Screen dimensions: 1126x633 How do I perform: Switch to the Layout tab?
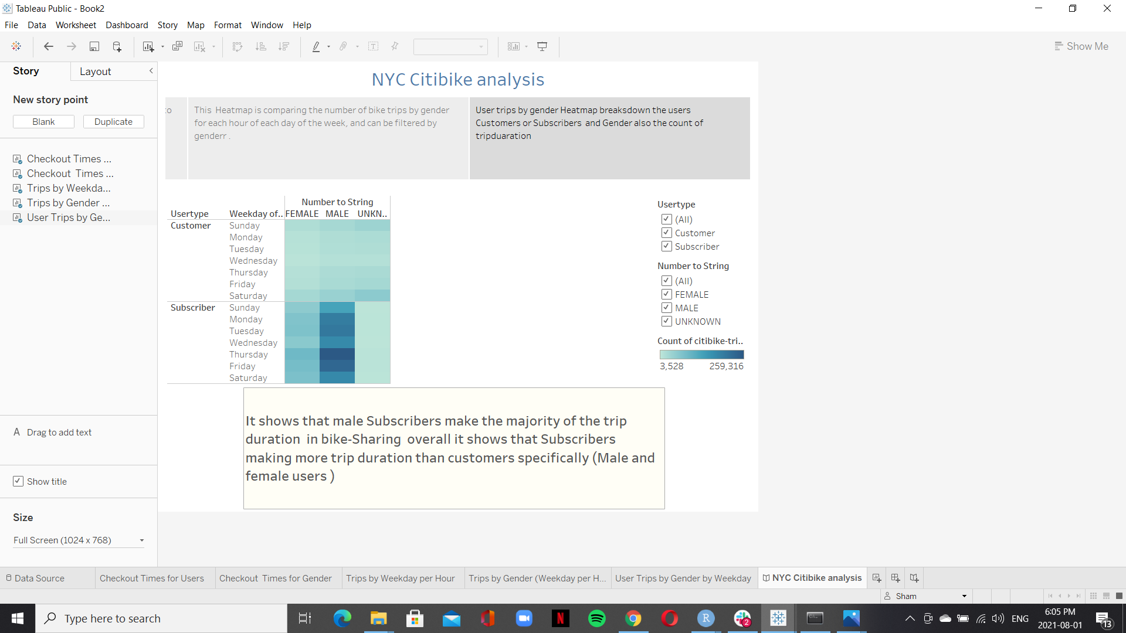tap(95, 72)
